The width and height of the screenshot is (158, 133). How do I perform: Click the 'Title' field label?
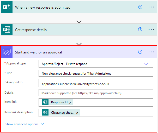pos(9,73)
